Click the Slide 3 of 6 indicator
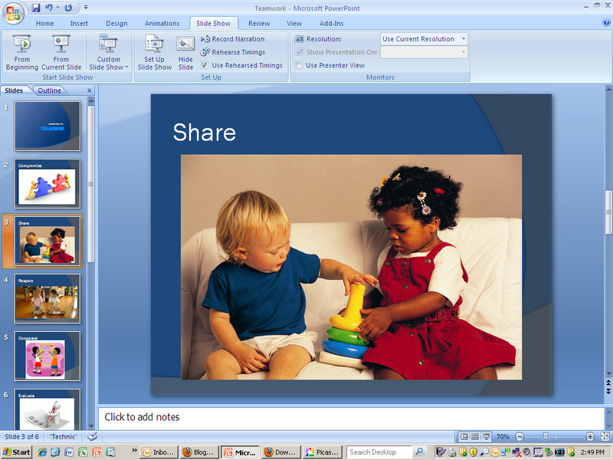 tap(22, 436)
